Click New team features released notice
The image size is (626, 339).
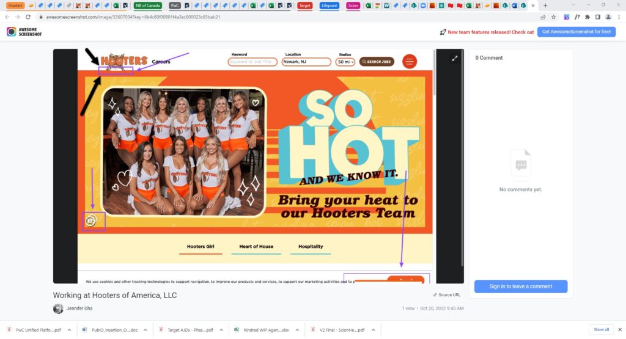coord(491,32)
